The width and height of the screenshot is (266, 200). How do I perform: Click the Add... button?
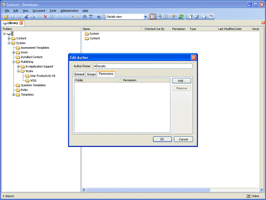point(182,80)
